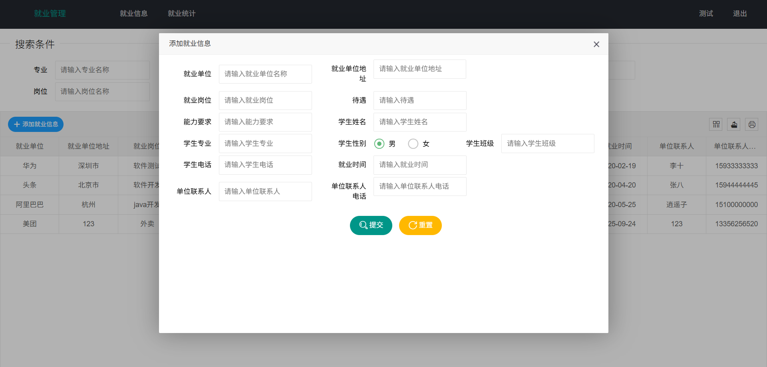Open the 就业统计 menu item
This screenshot has width=767, height=367.
182,13
